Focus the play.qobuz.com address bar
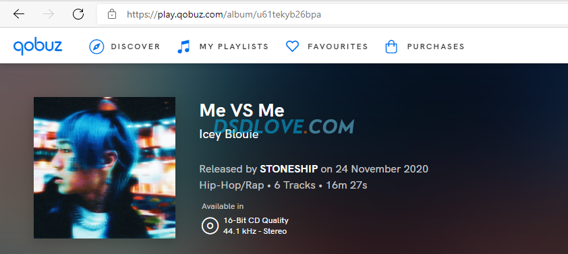Screen dimensions: 568x254 click(332, 14)
